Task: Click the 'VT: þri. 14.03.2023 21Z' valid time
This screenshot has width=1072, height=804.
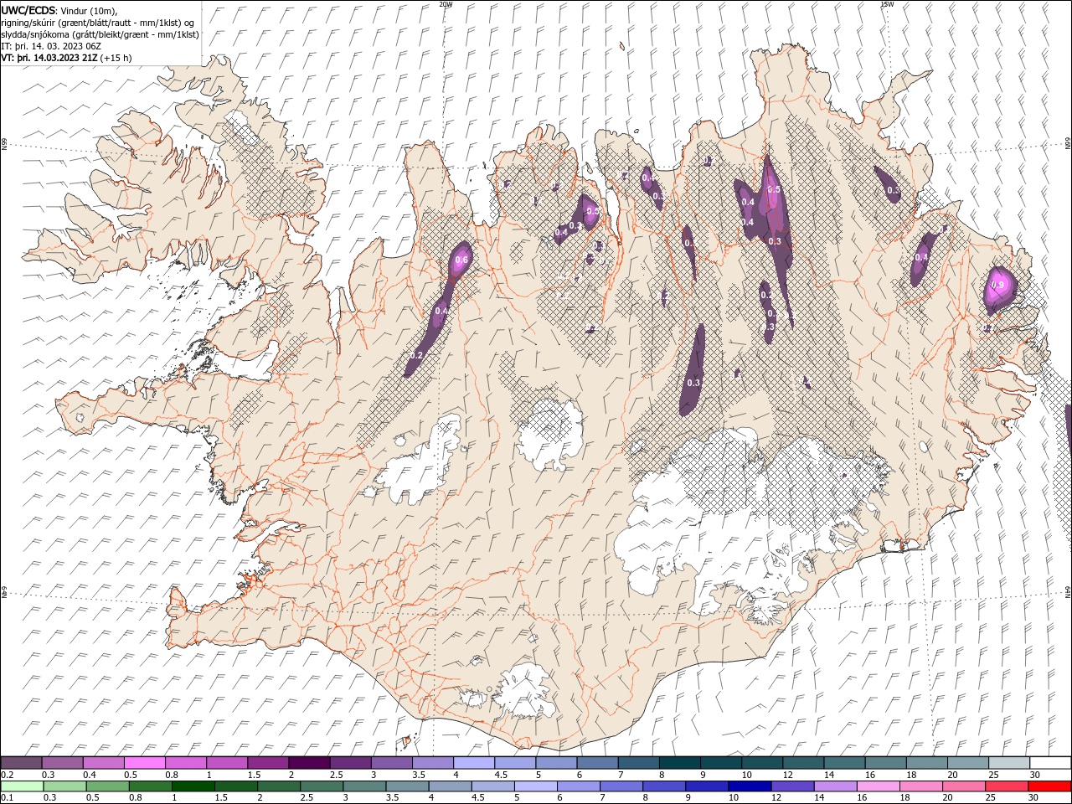Action: point(49,58)
